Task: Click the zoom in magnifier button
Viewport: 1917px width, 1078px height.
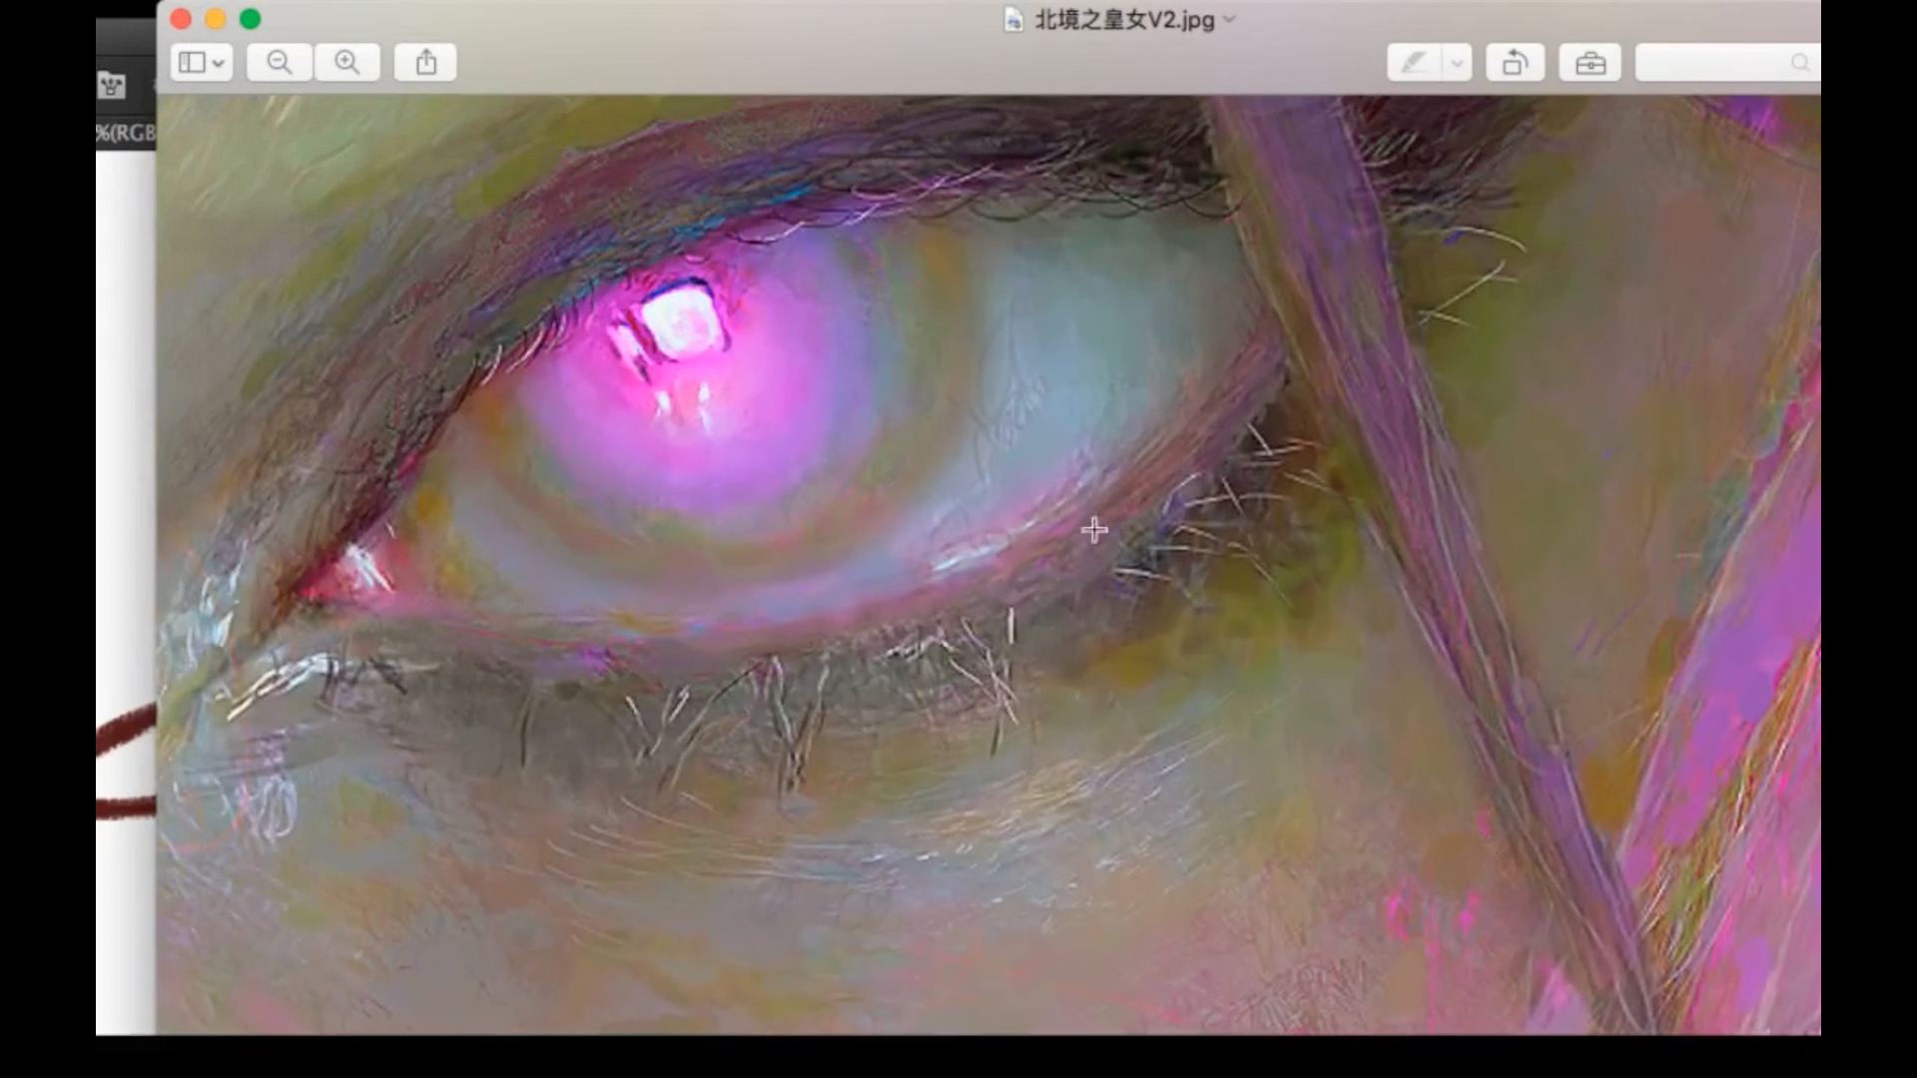Action: [x=347, y=63]
